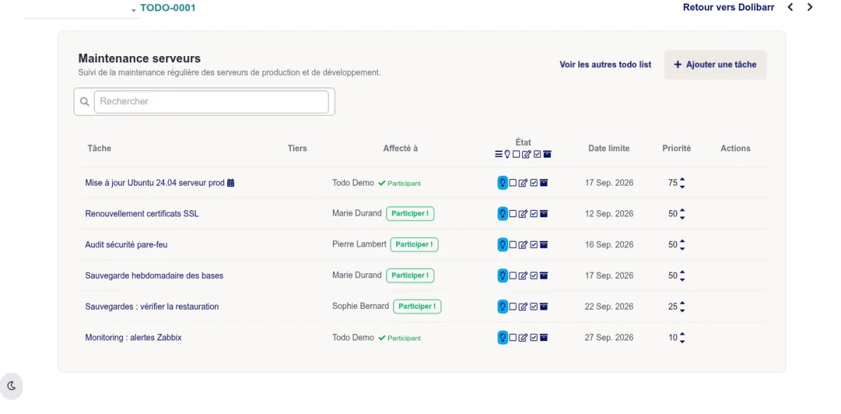Set Audit sécurité pare-feu to idea state
The width and height of the screenshot is (841, 414).
click(502, 244)
